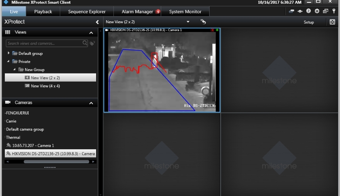Click the dotted panel resize handle
Screen dimensions: 340x196
click(x=50, y=167)
